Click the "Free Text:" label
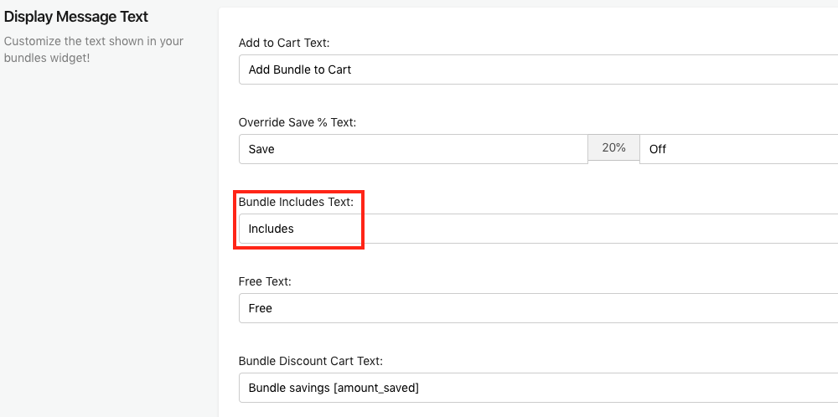This screenshot has height=417, width=838. 265,281
